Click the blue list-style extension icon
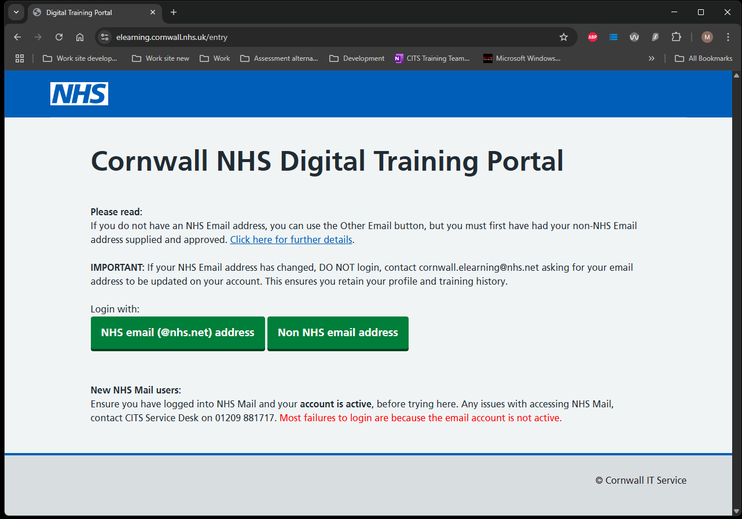Screen dimensions: 742x519 pos(613,36)
